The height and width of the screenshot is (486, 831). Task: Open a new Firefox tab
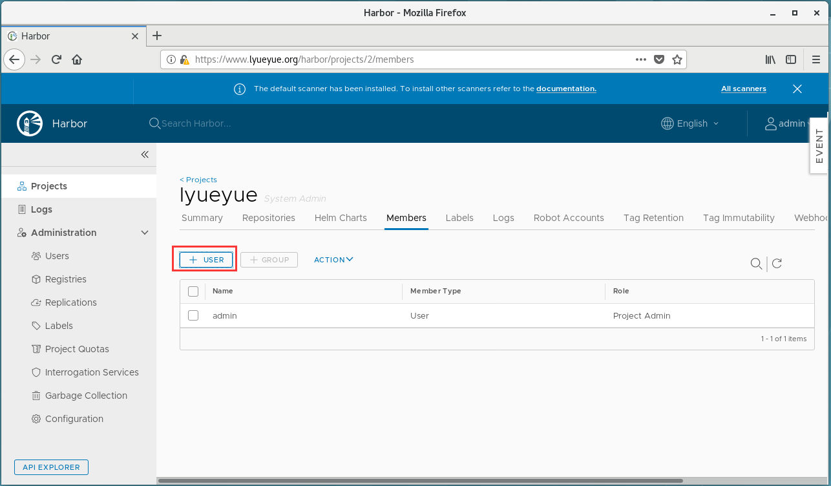[156, 36]
